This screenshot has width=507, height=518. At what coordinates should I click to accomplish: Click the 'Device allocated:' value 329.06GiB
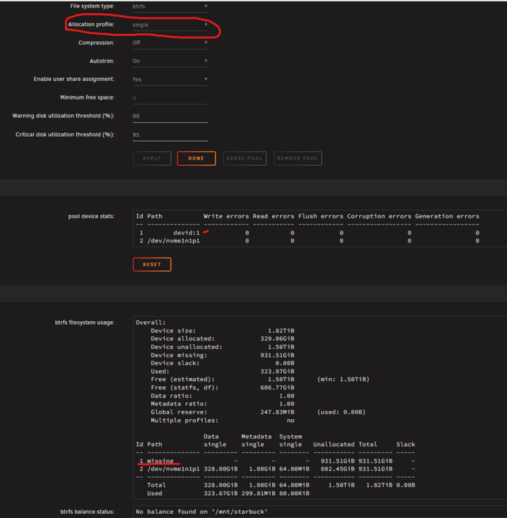pos(277,338)
